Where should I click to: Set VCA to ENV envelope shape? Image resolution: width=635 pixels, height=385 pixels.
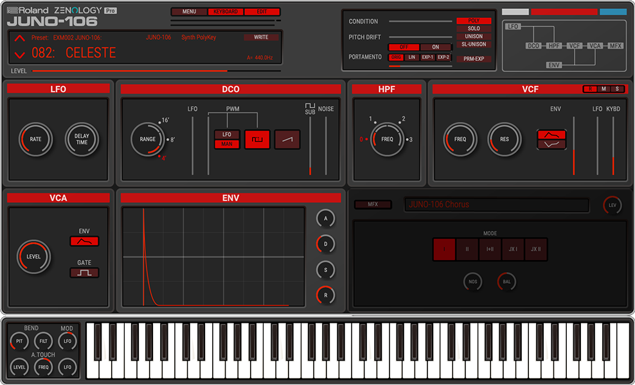click(84, 241)
